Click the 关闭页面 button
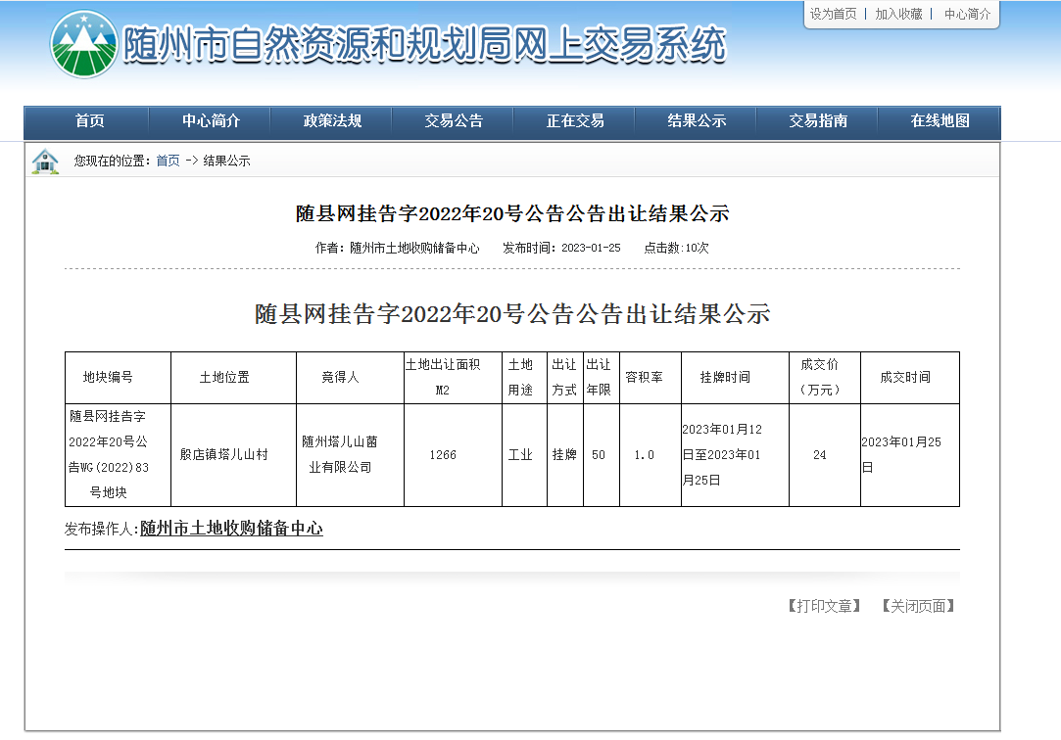This screenshot has width=1061, height=740. (918, 606)
